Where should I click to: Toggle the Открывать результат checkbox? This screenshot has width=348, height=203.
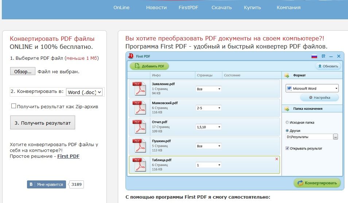[x=287, y=148]
